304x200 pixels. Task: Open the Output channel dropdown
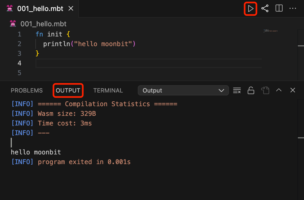click(x=183, y=91)
